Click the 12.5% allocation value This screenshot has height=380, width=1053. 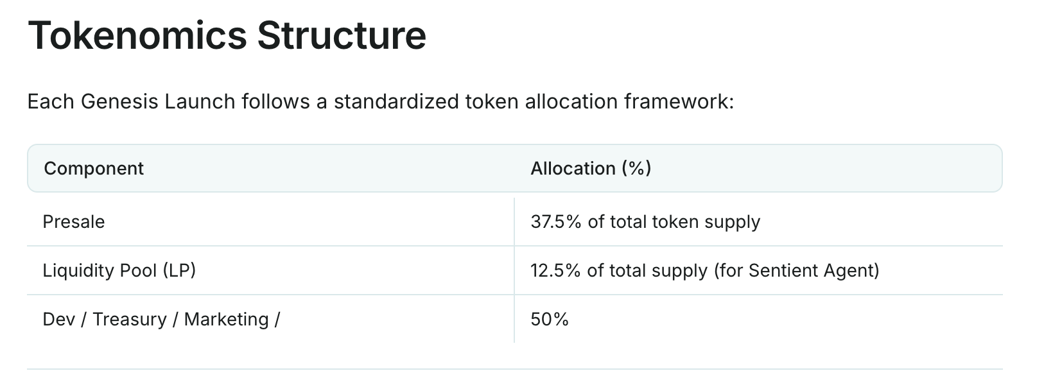click(555, 270)
